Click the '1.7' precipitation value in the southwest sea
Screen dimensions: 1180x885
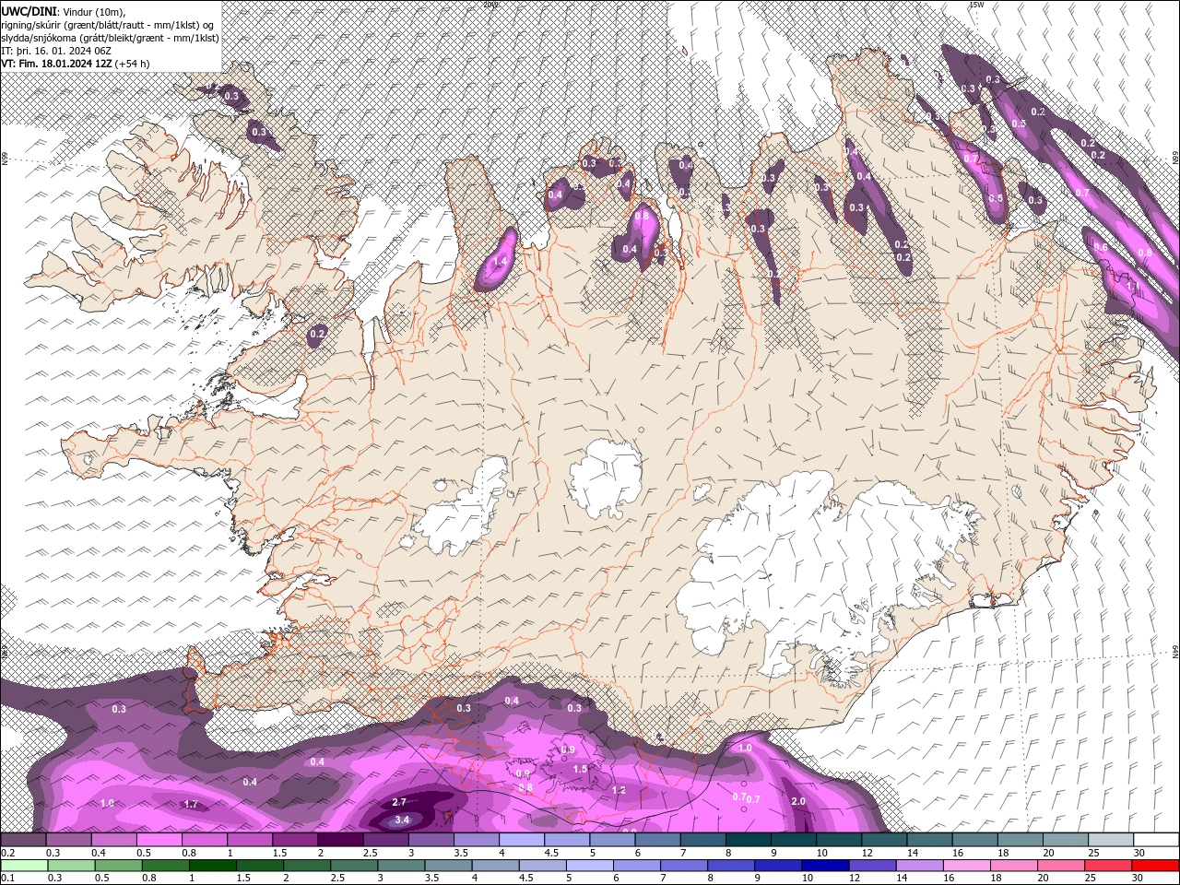191,805
